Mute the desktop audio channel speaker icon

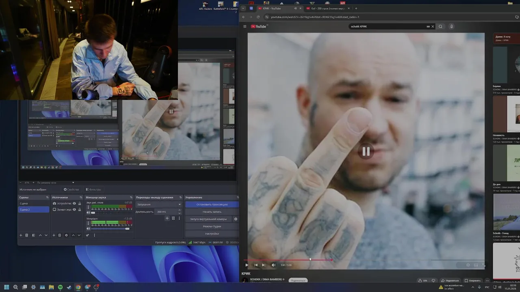pyautogui.click(x=89, y=212)
